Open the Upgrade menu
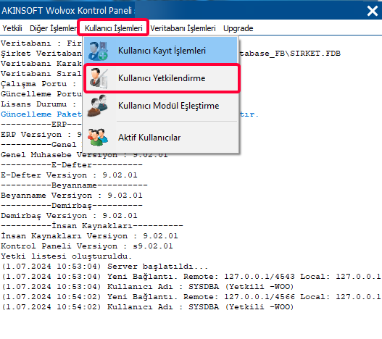The image size is (382, 339). [x=238, y=28]
